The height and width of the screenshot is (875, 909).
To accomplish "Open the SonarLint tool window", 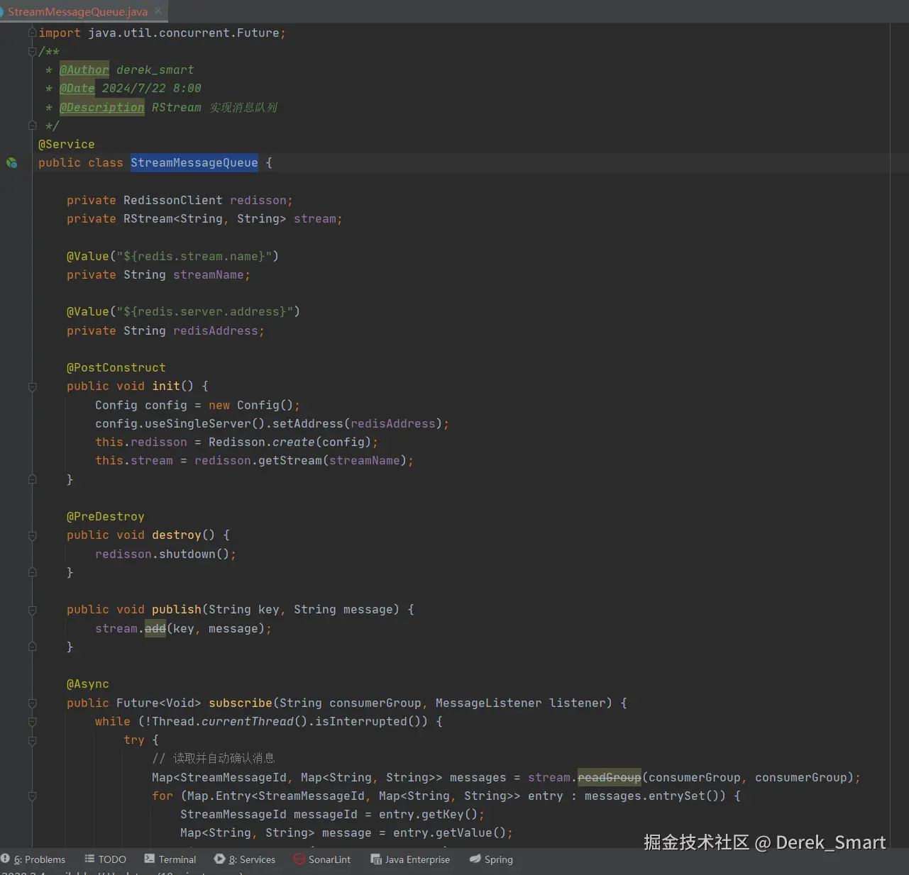I will pos(323,859).
